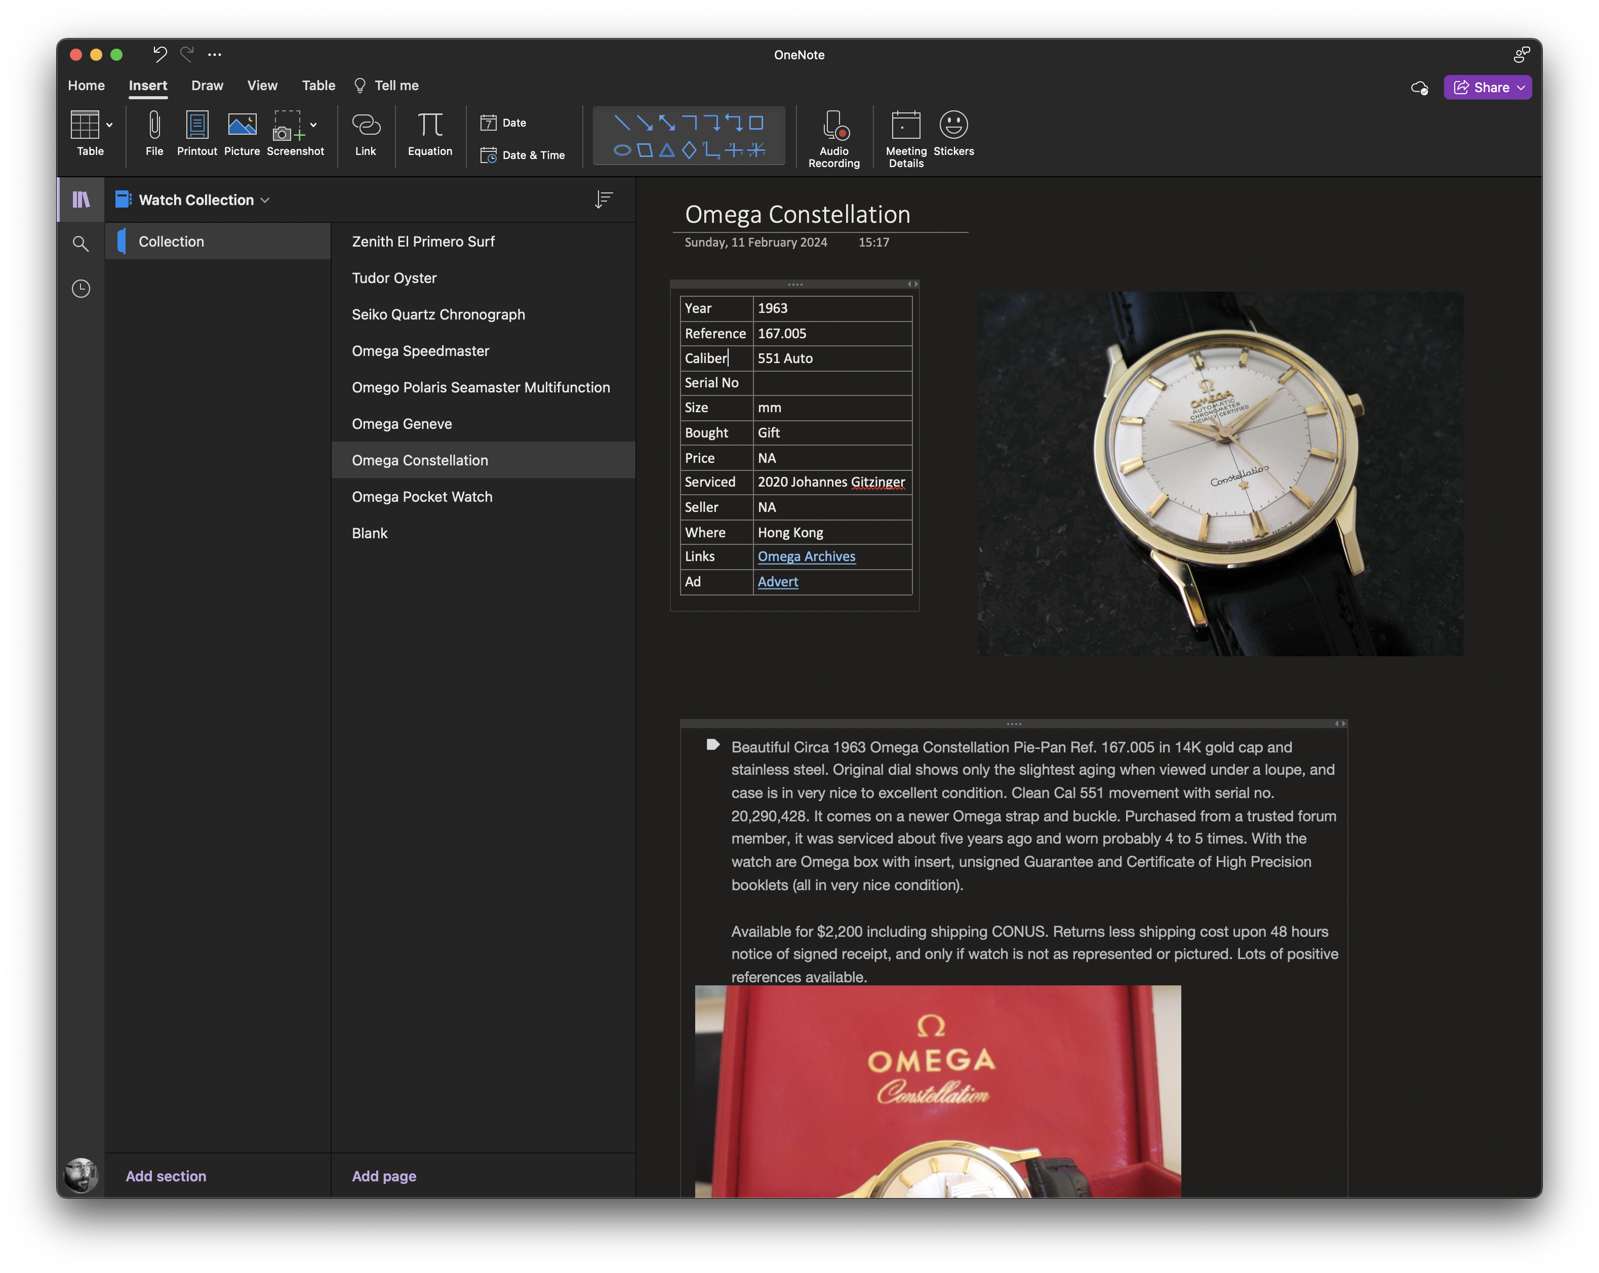The image size is (1599, 1273).
Task: Click the Audio Recording icon
Action: pyautogui.click(x=834, y=126)
